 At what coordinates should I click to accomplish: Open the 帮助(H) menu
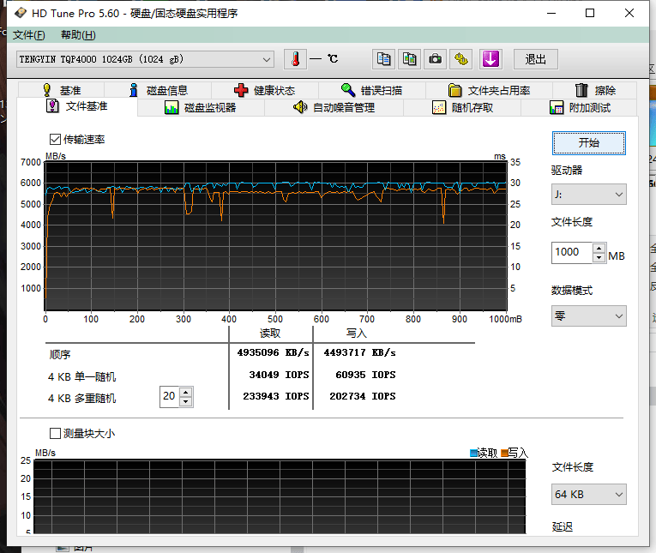78,34
